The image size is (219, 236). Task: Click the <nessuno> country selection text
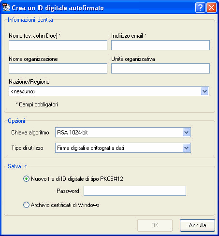pyautogui.click(x=23, y=91)
